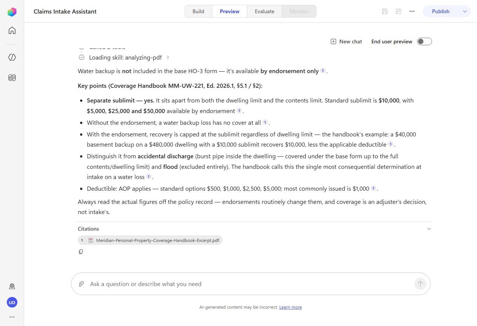Screen dimensions: 477x326
Task: Open the Publish dropdown arrow
Action: coord(465,11)
